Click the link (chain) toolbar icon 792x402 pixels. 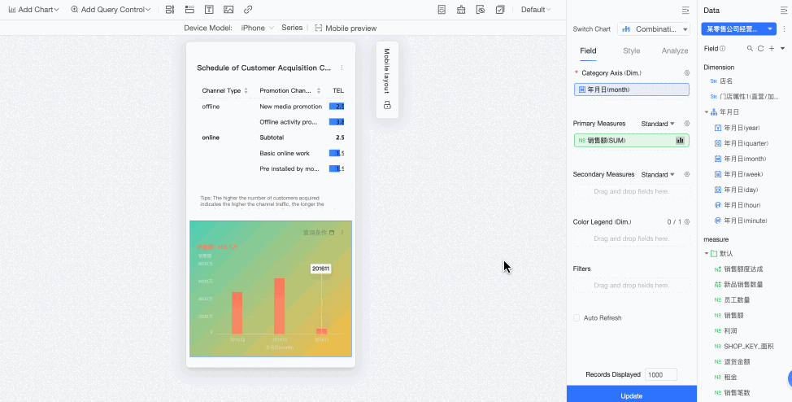pos(247,10)
